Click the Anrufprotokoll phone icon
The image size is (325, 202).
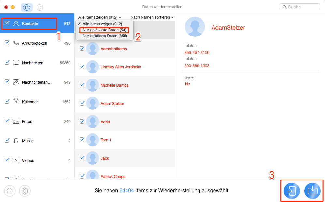[16, 43]
